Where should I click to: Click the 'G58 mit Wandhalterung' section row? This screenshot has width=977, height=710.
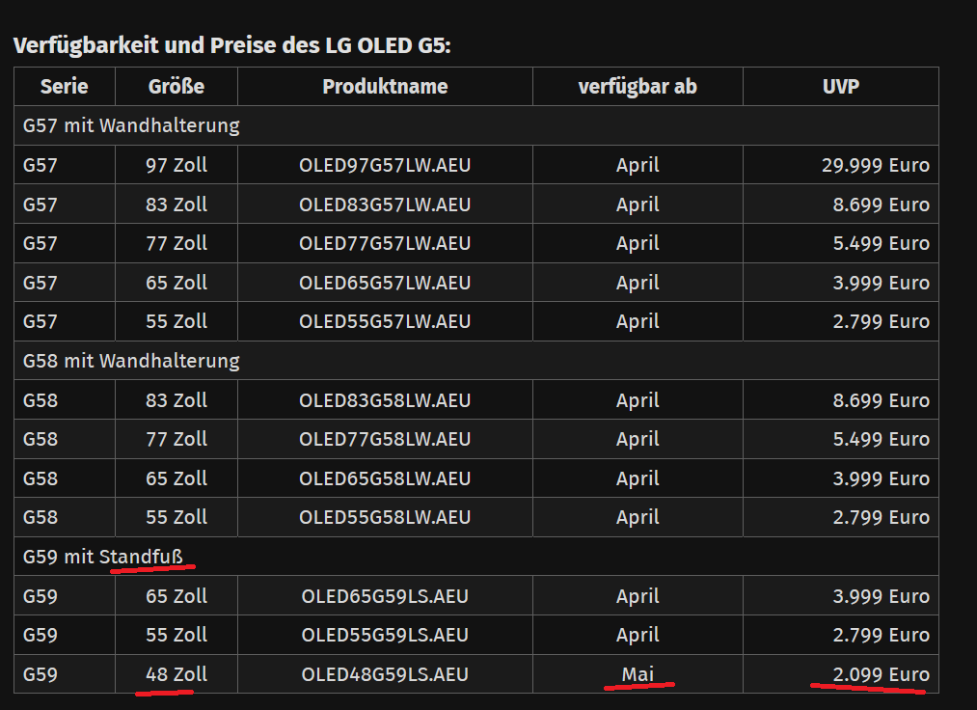[x=126, y=361]
